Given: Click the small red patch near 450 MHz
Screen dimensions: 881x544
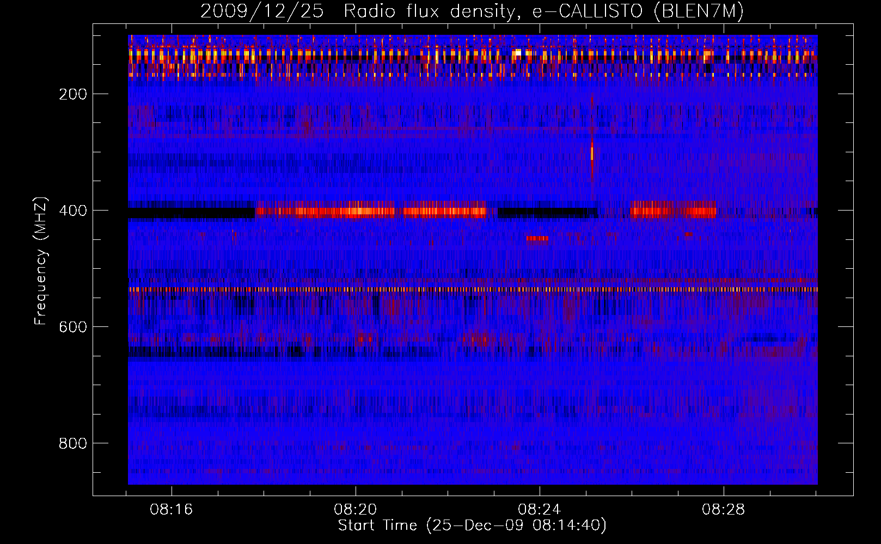Looking at the screenshot, I should [537, 238].
